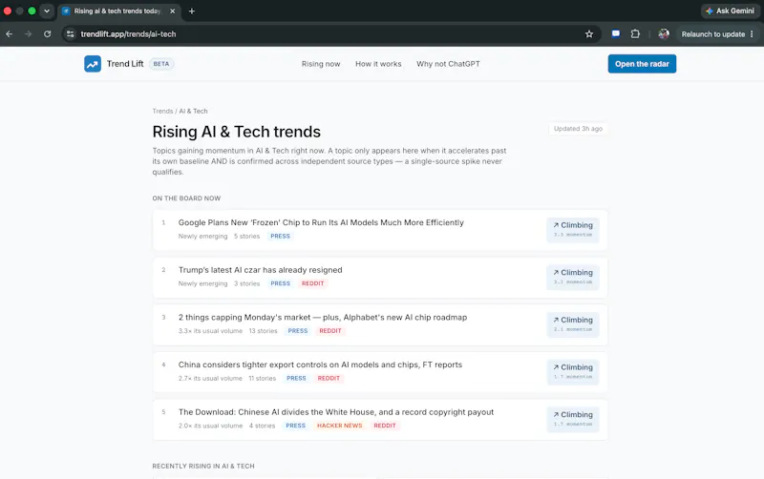764x479 pixels.
Task: Click the Trend Lift logo icon
Action: (x=93, y=64)
